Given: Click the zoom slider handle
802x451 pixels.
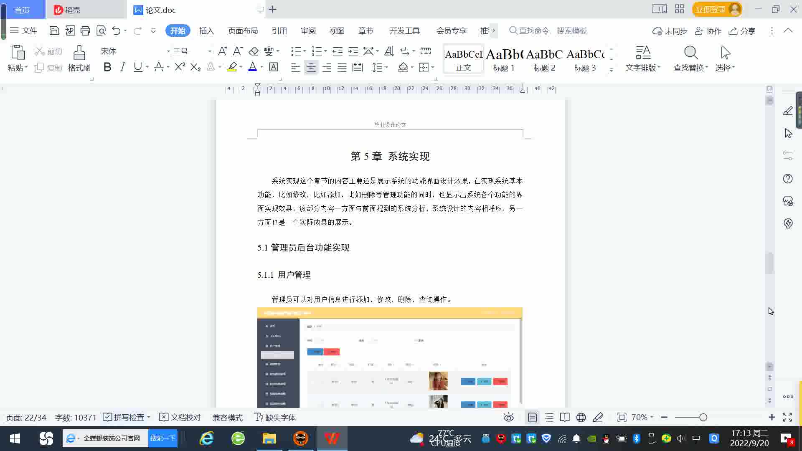Looking at the screenshot, I should tap(703, 418).
